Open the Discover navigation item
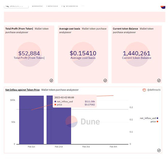This screenshot has width=168, height=161. [x=37, y=6]
